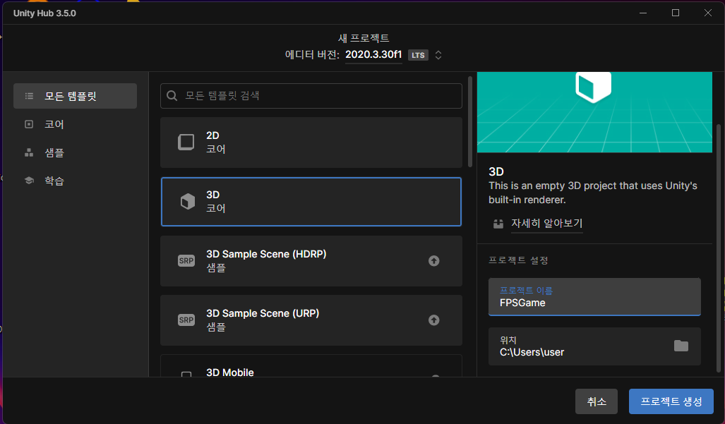Click the 2D template square icon
Viewport: 725px width, 424px height.
(186, 143)
